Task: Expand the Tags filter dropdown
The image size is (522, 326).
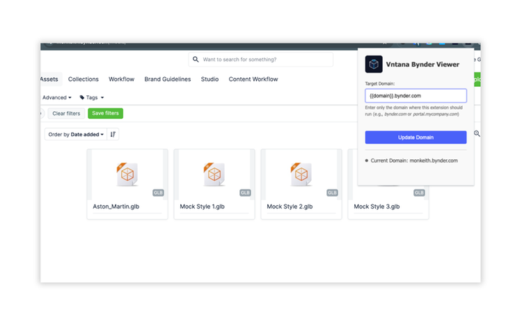Action: click(92, 97)
